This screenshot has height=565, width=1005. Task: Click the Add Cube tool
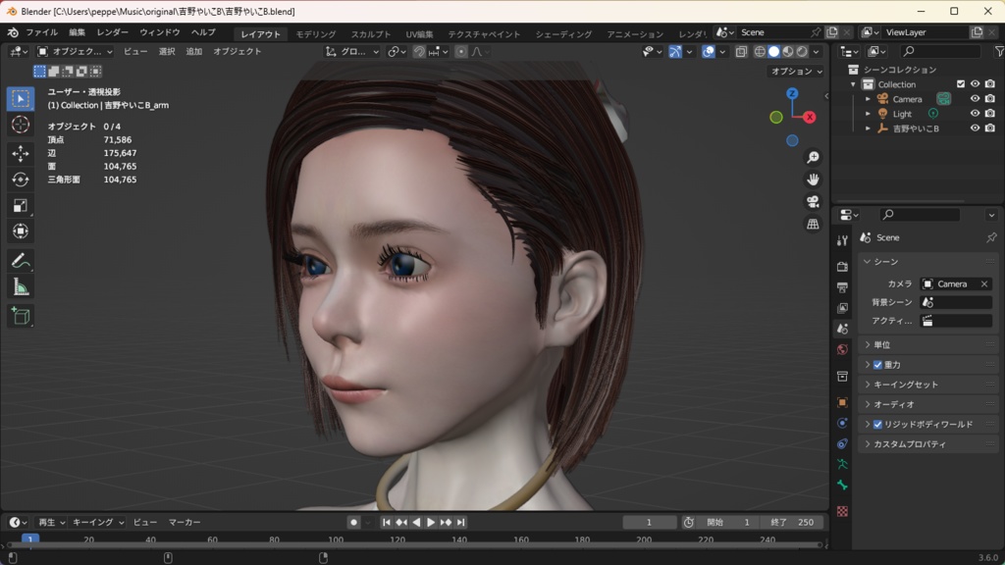pos(21,316)
